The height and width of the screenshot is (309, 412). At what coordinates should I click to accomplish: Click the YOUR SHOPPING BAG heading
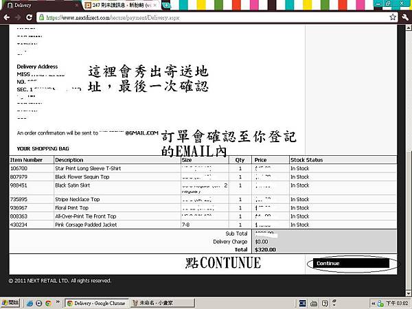pos(43,149)
